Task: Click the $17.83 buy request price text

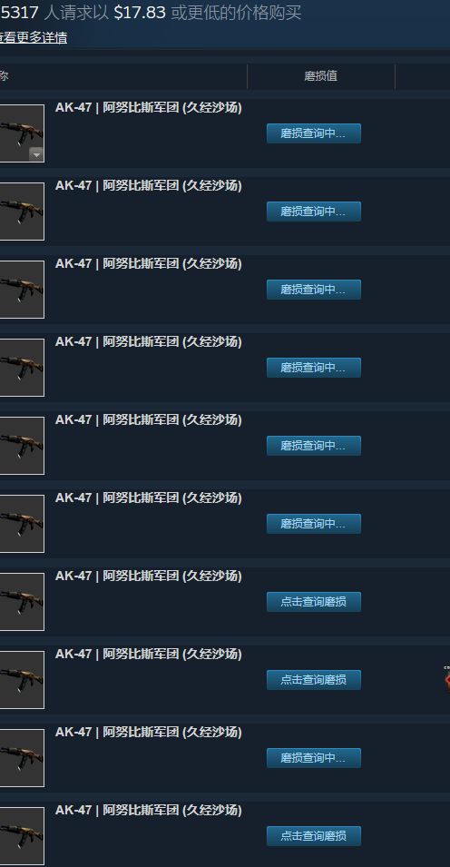Action: coord(140,13)
